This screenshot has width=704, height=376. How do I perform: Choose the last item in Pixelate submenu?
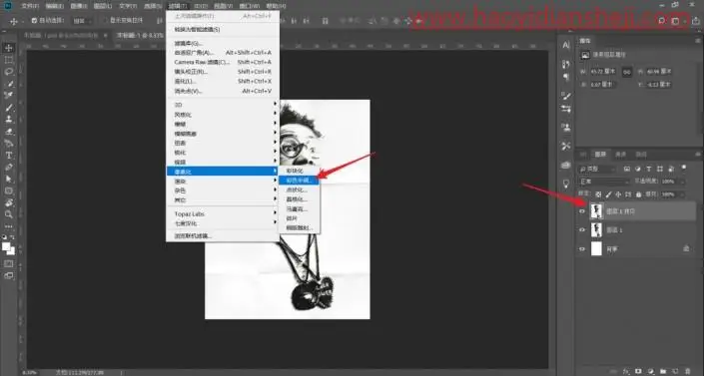coord(299,228)
